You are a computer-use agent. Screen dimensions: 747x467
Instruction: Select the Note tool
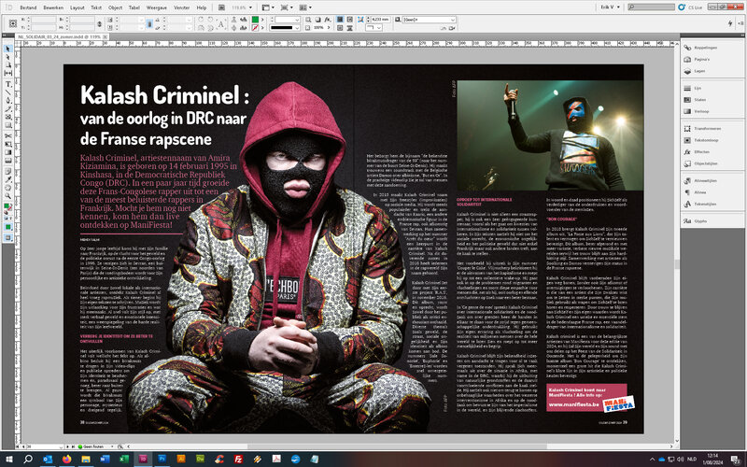[x=8, y=171]
